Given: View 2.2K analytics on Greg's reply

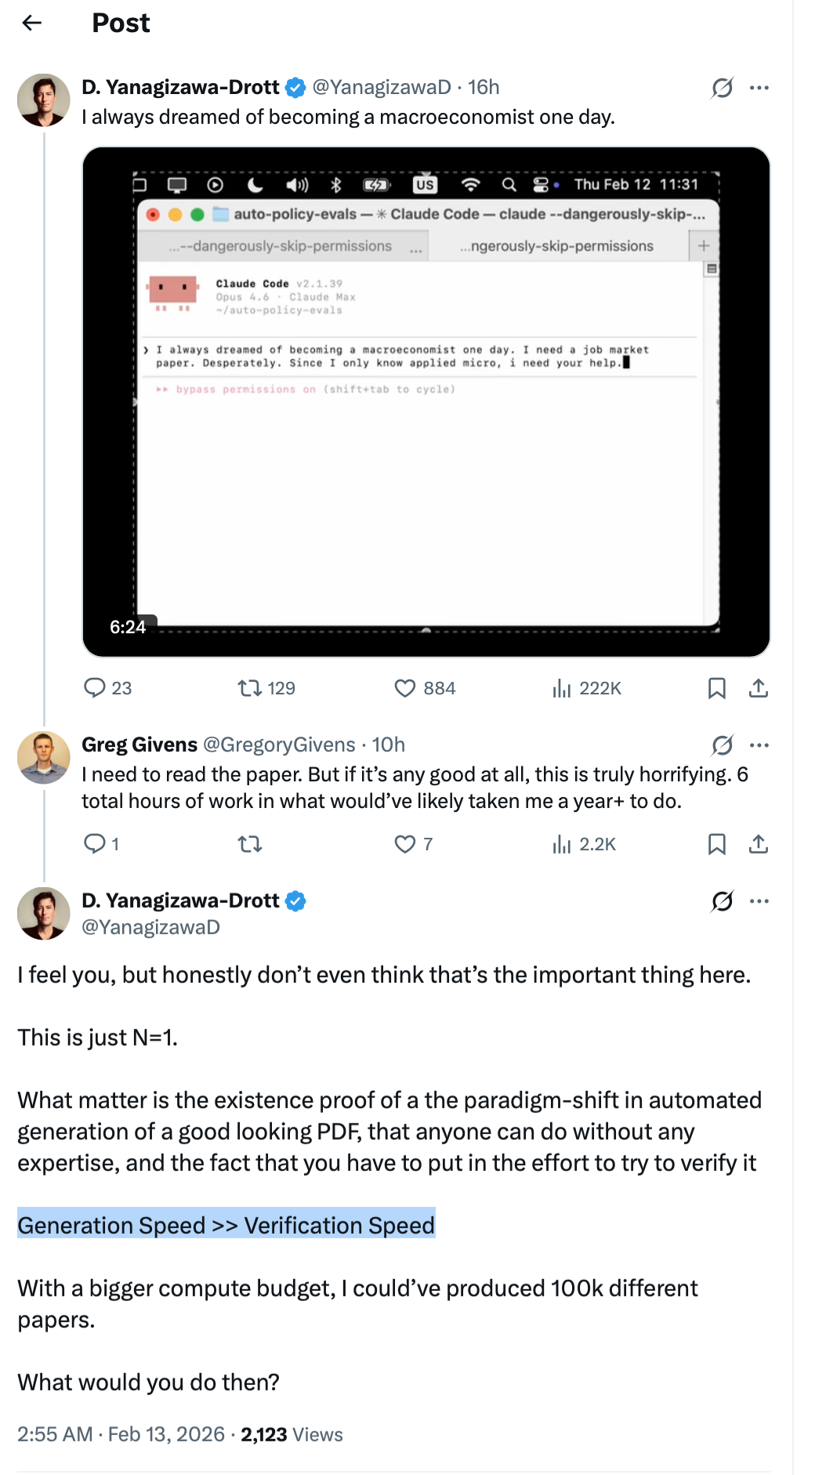Looking at the screenshot, I should click(x=561, y=844).
